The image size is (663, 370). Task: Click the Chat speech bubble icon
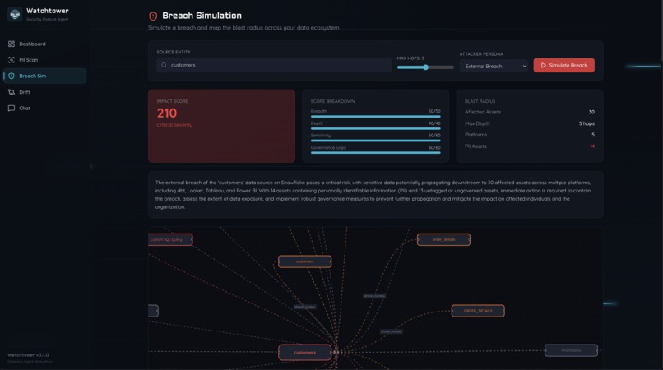coord(12,109)
